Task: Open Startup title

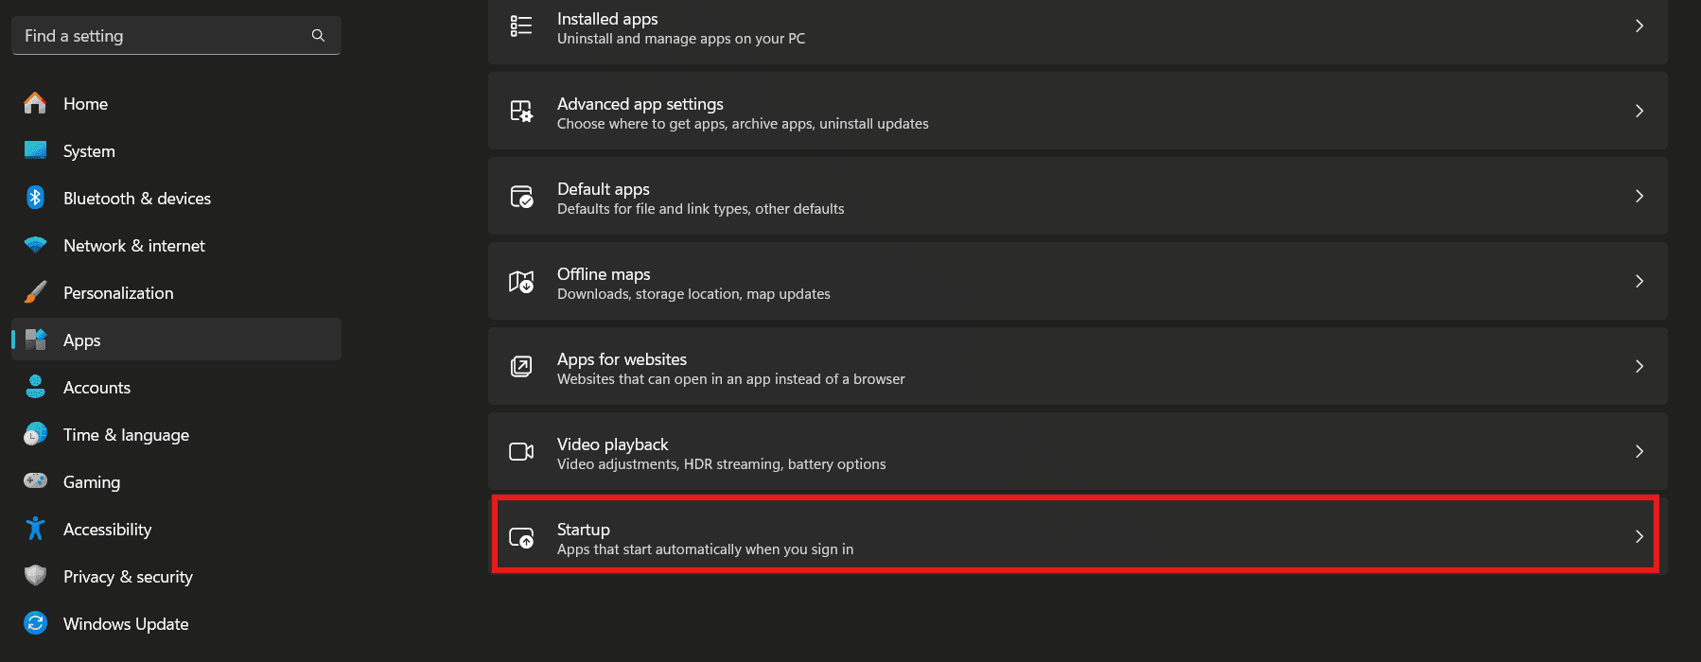Action: [583, 530]
